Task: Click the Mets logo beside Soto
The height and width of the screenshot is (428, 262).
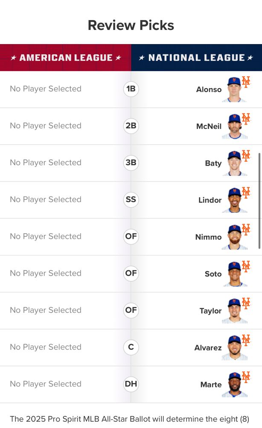Action: tap(247, 266)
